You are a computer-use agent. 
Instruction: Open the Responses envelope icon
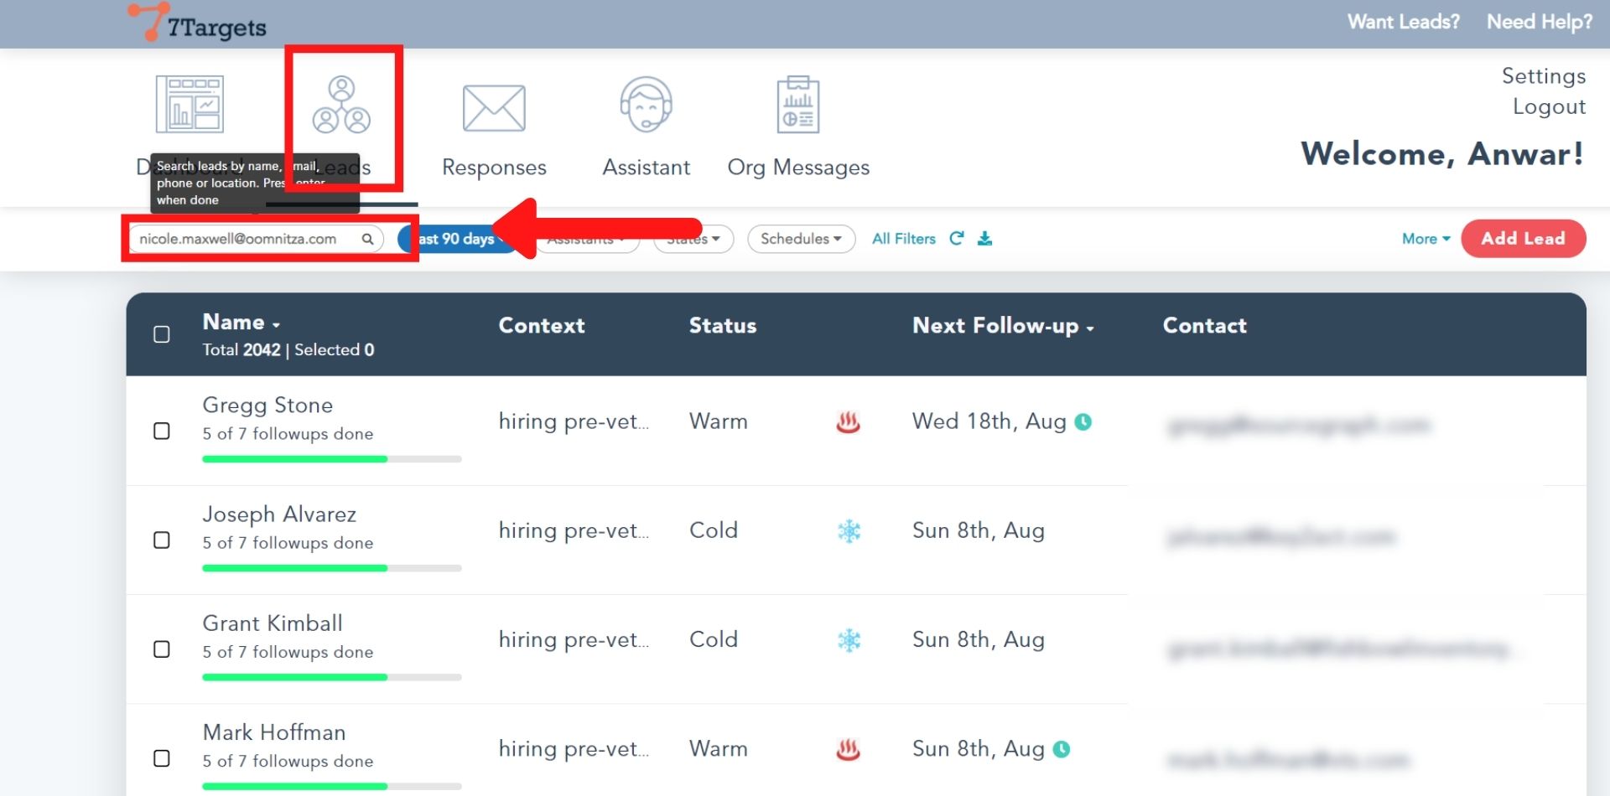pyautogui.click(x=494, y=108)
